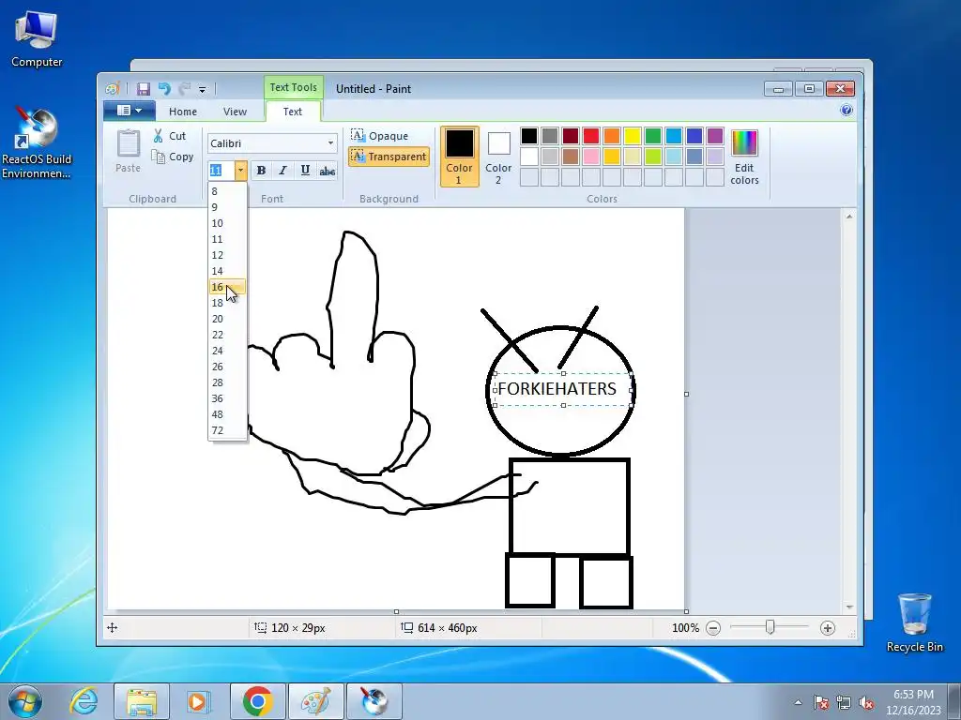Pick font size 48 in dropdown

pos(227,413)
